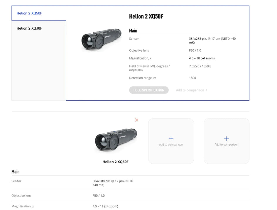Click the plus icon in the first empty comparison slot

pos(171,139)
